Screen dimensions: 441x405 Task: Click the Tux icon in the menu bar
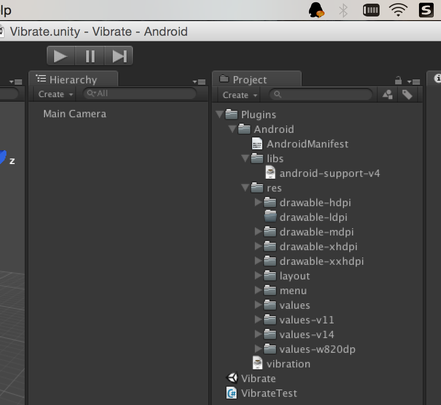[317, 10]
